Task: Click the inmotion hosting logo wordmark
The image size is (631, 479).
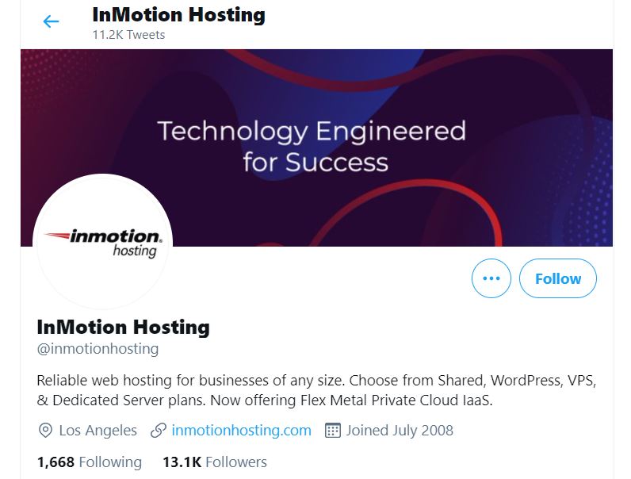Action: tap(115, 241)
